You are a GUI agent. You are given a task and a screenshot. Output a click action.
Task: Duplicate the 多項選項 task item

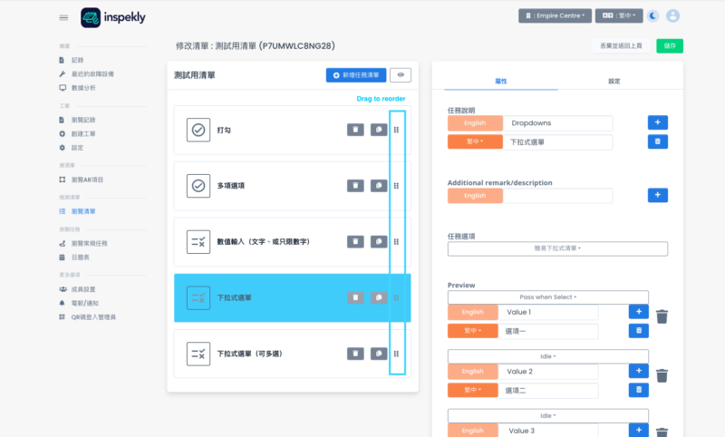[x=378, y=186]
